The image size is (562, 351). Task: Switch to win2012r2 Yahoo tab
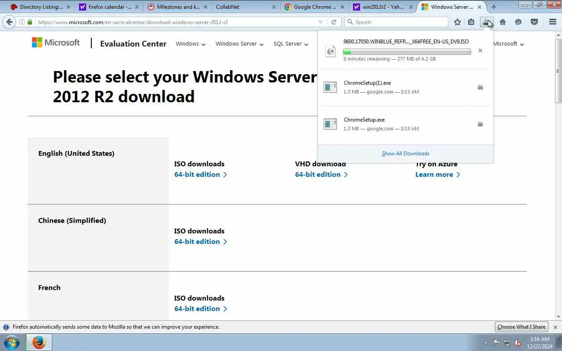click(384, 7)
